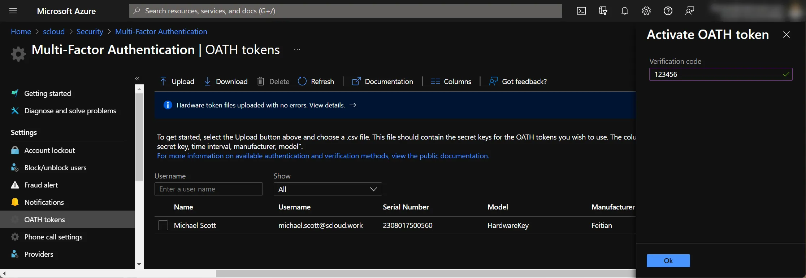Click the HardwareKey model cell
Image resolution: width=806 pixels, height=278 pixels.
[508, 225]
